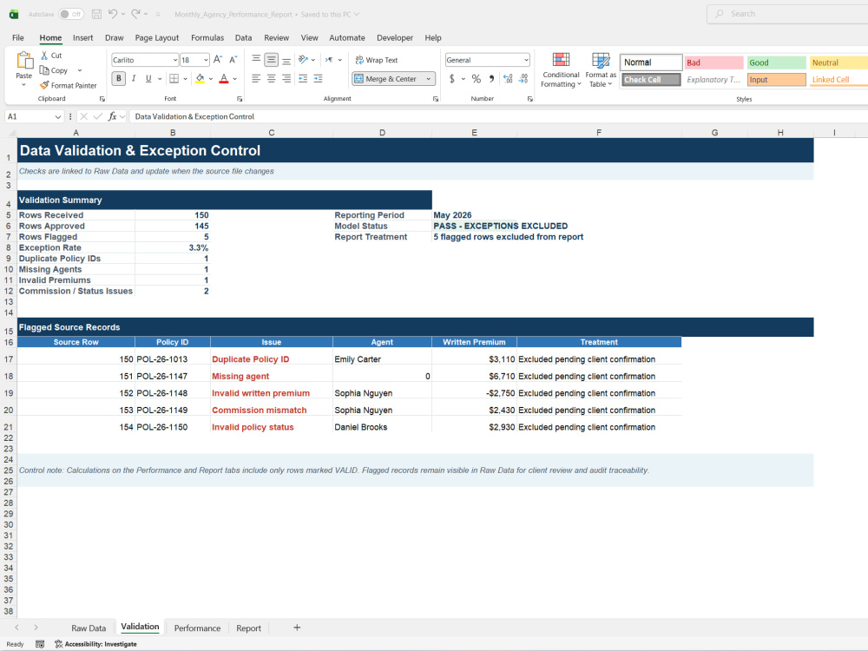This screenshot has width=868, height=651.
Task: Expand the Paste options arrow
Action: 23,85
